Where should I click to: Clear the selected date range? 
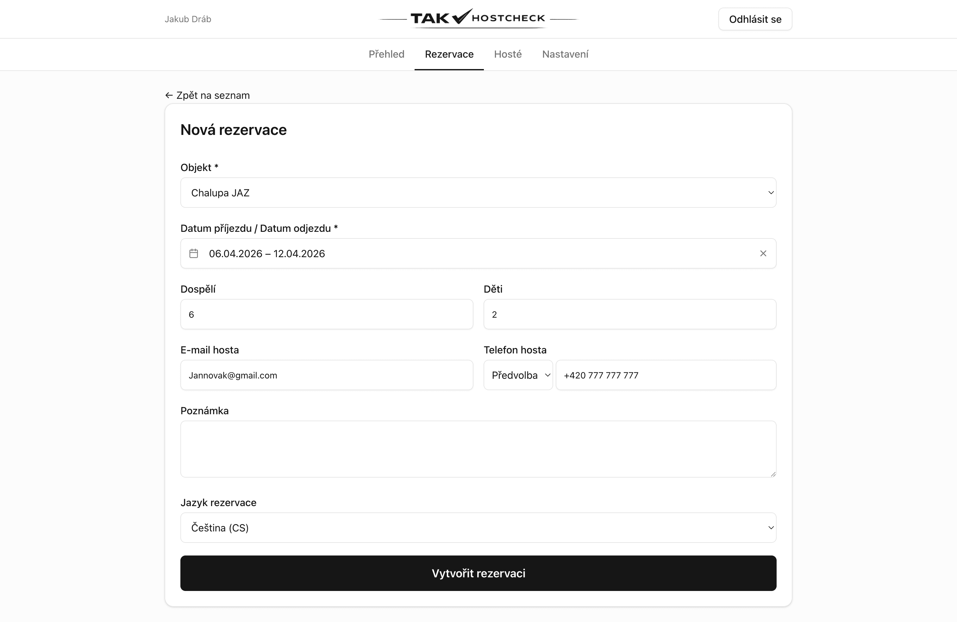coord(763,253)
